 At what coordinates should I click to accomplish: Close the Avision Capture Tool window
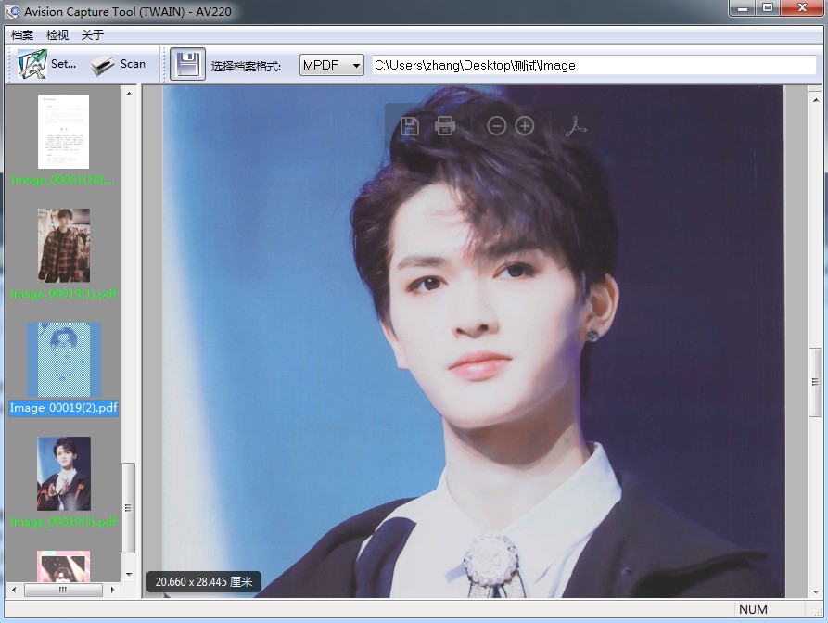pyautogui.click(x=802, y=8)
